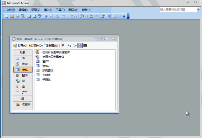
Task: Click the 设计(D) button
Action: point(36,46)
